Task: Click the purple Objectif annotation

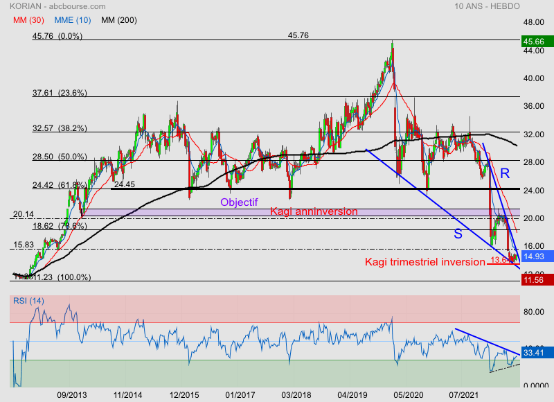Action: (x=239, y=202)
